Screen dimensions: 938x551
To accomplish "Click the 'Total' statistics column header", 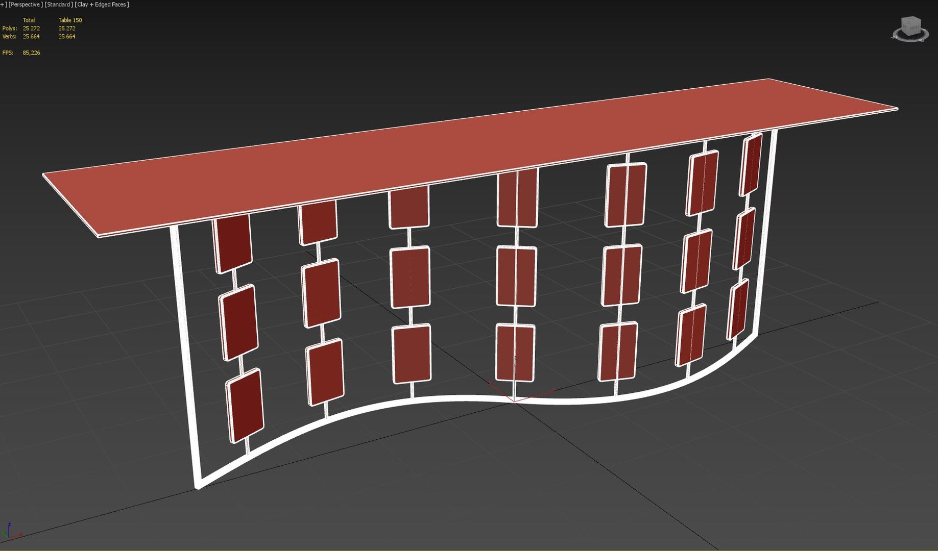I will point(29,20).
